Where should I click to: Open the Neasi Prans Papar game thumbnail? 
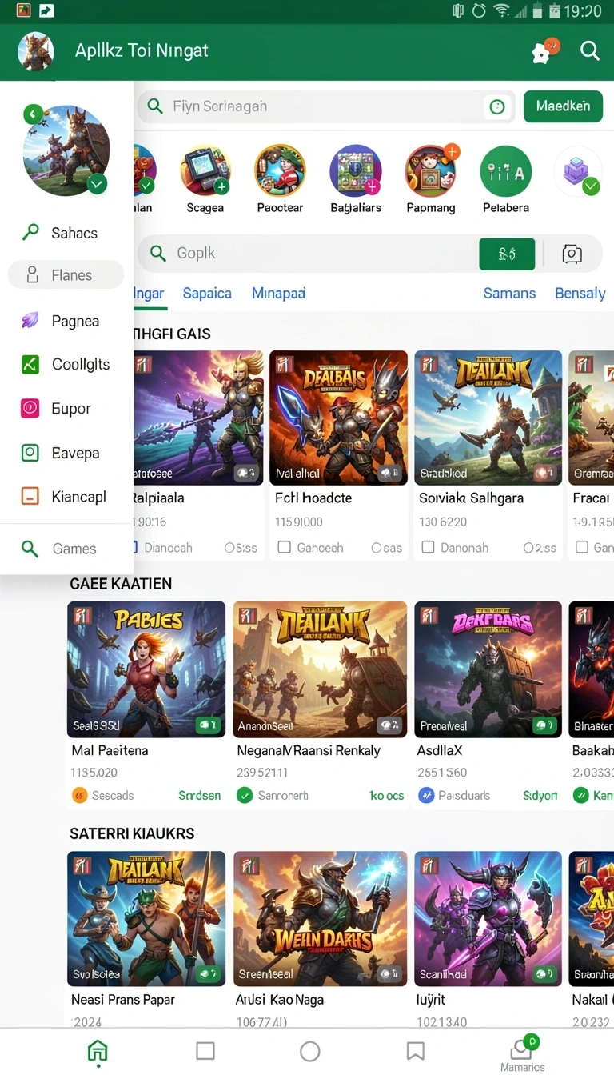146,918
